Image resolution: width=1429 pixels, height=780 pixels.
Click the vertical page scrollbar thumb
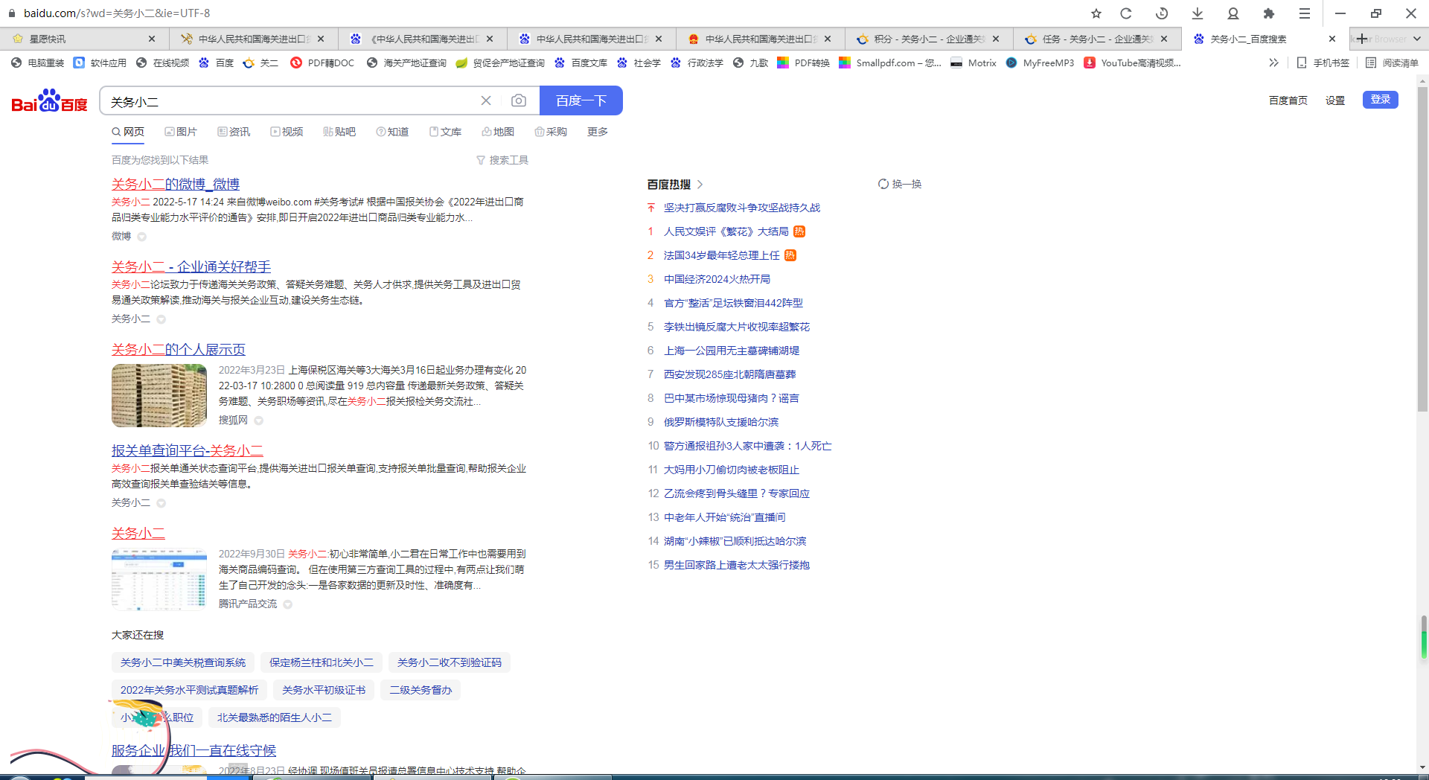click(1422, 249)
